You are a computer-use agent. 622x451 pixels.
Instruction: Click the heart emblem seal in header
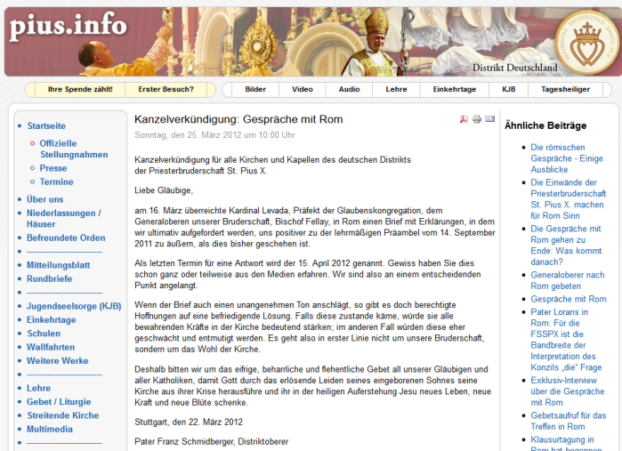tap(585, 43)
